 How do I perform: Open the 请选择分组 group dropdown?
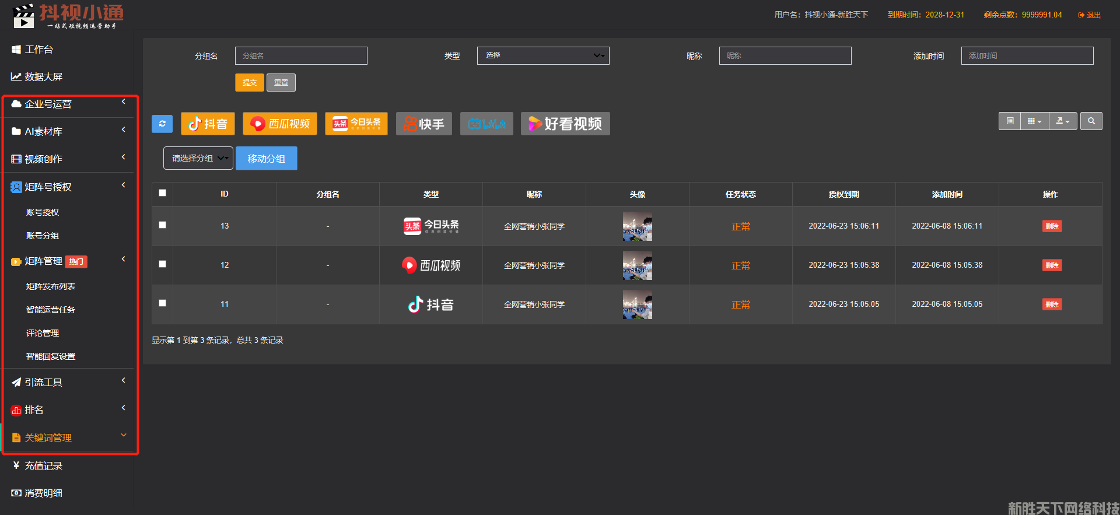(198, 158)
